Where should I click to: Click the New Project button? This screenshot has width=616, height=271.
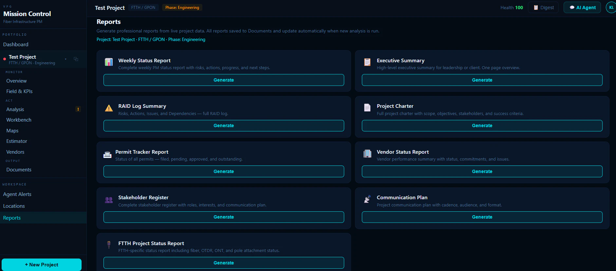42,265
